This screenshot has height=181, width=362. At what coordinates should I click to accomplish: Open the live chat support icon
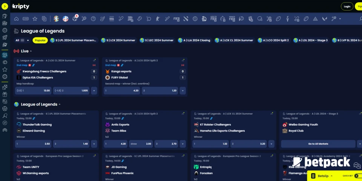tap(357, 166)
